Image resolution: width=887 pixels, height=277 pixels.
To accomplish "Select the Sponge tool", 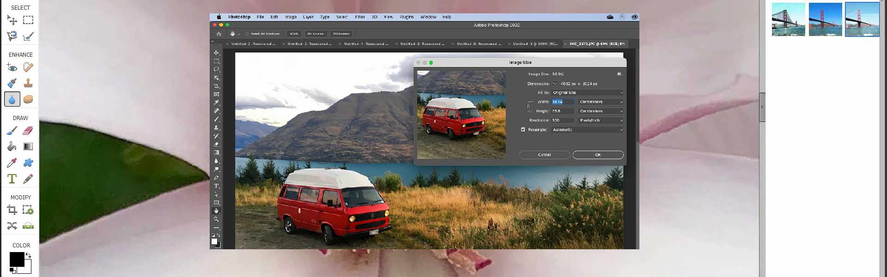I will pos(28,99).
